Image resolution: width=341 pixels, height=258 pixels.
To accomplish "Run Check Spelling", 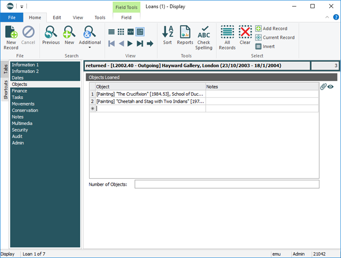I will [204, 37].
